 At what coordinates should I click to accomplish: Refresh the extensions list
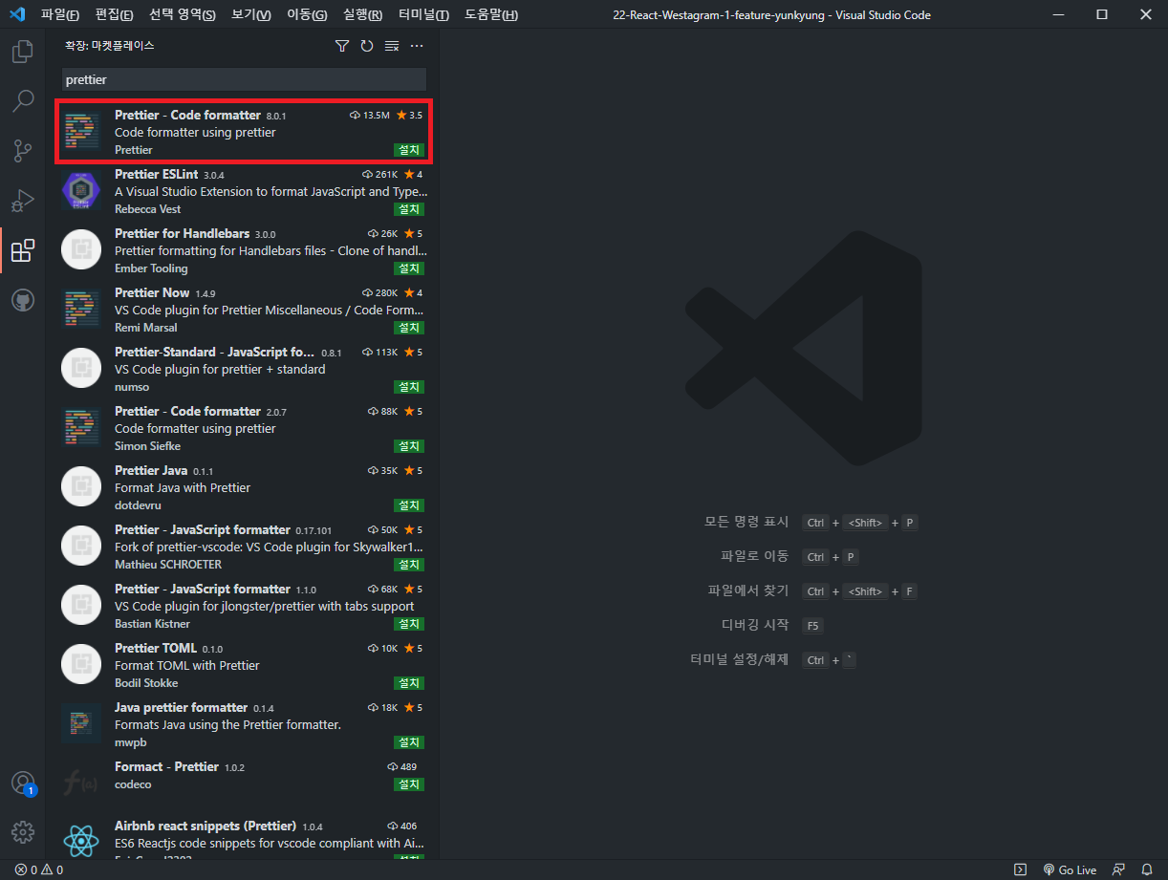pos(367,46)
